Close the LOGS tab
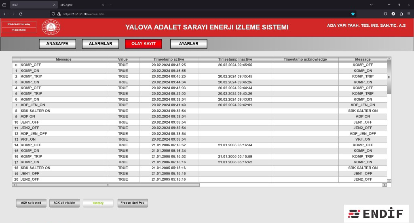This screenshot has height=223, width=414. 54,5
